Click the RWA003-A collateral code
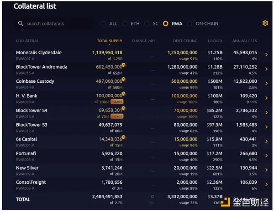 click(x=25, y=188)
